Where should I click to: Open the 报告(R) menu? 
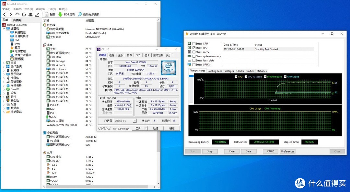point(29,9)
